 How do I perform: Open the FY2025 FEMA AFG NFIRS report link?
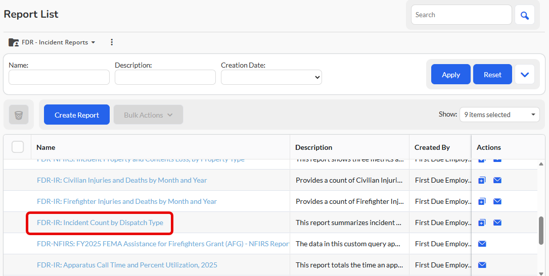[x=163, y=244]
